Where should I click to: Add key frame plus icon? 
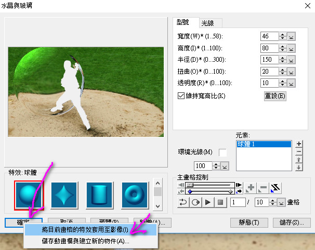click(251, 188)
